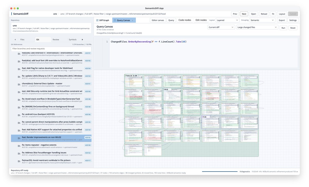Click the #23132 badge on selected row

pyautogui.click(x=88, y=138)
